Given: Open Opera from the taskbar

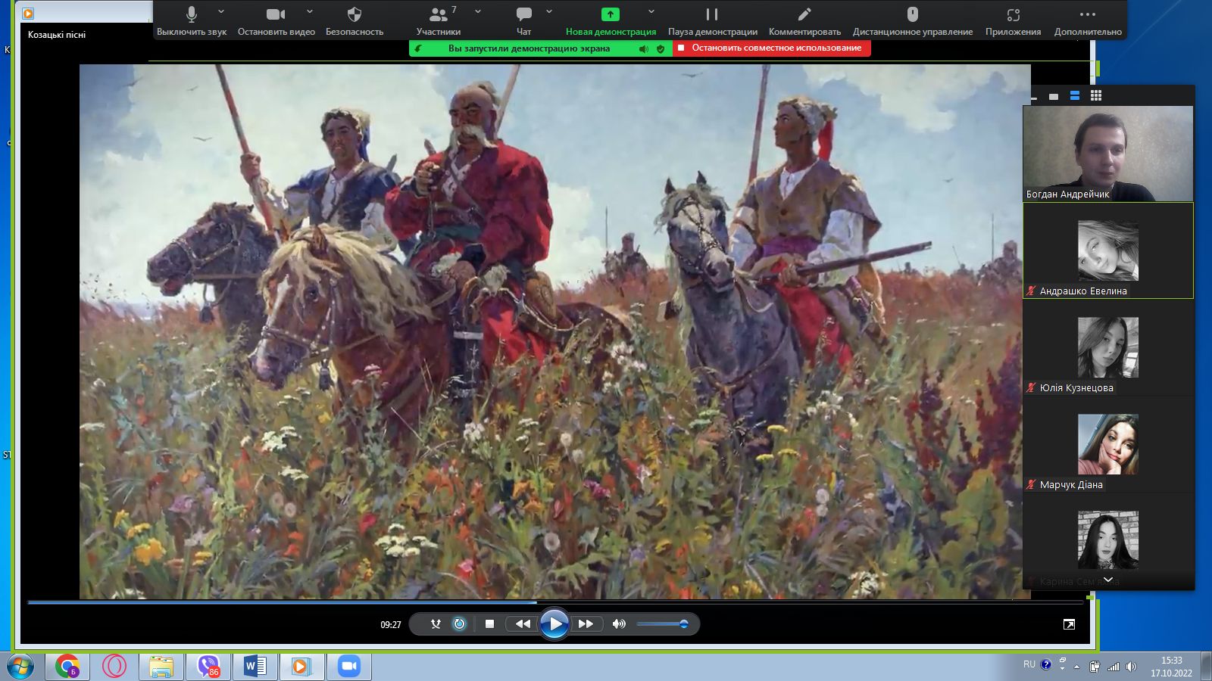Looking at the screenshot, I should point(114,667).
